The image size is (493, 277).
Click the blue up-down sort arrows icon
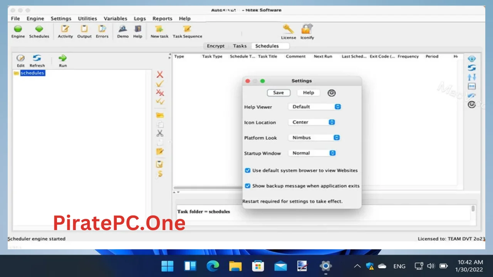(x=471, y=77)
